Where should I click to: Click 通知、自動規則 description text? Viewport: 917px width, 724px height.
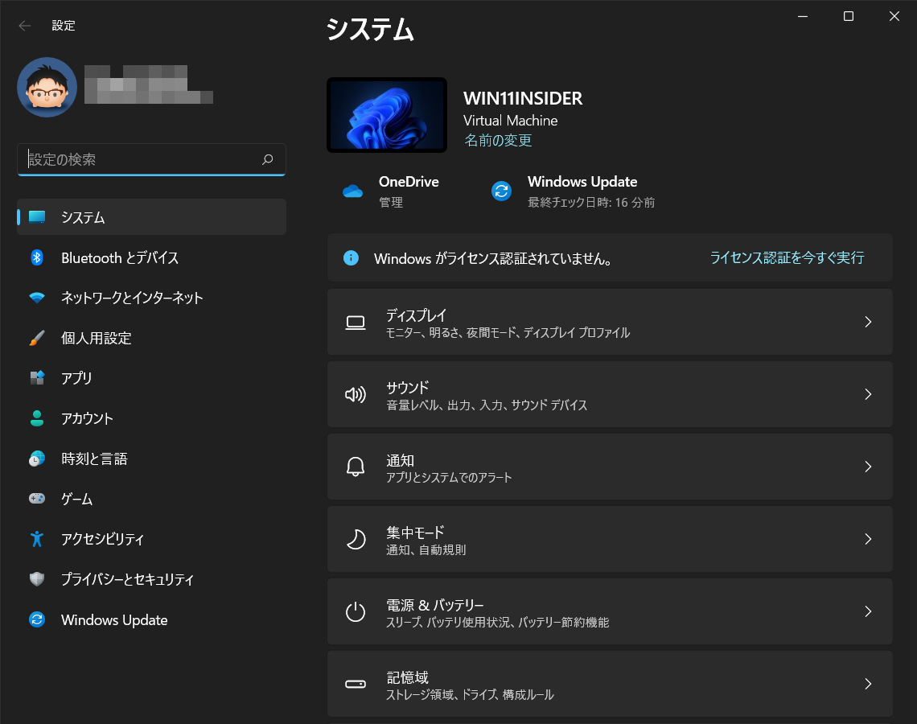(x=426, y=549)
